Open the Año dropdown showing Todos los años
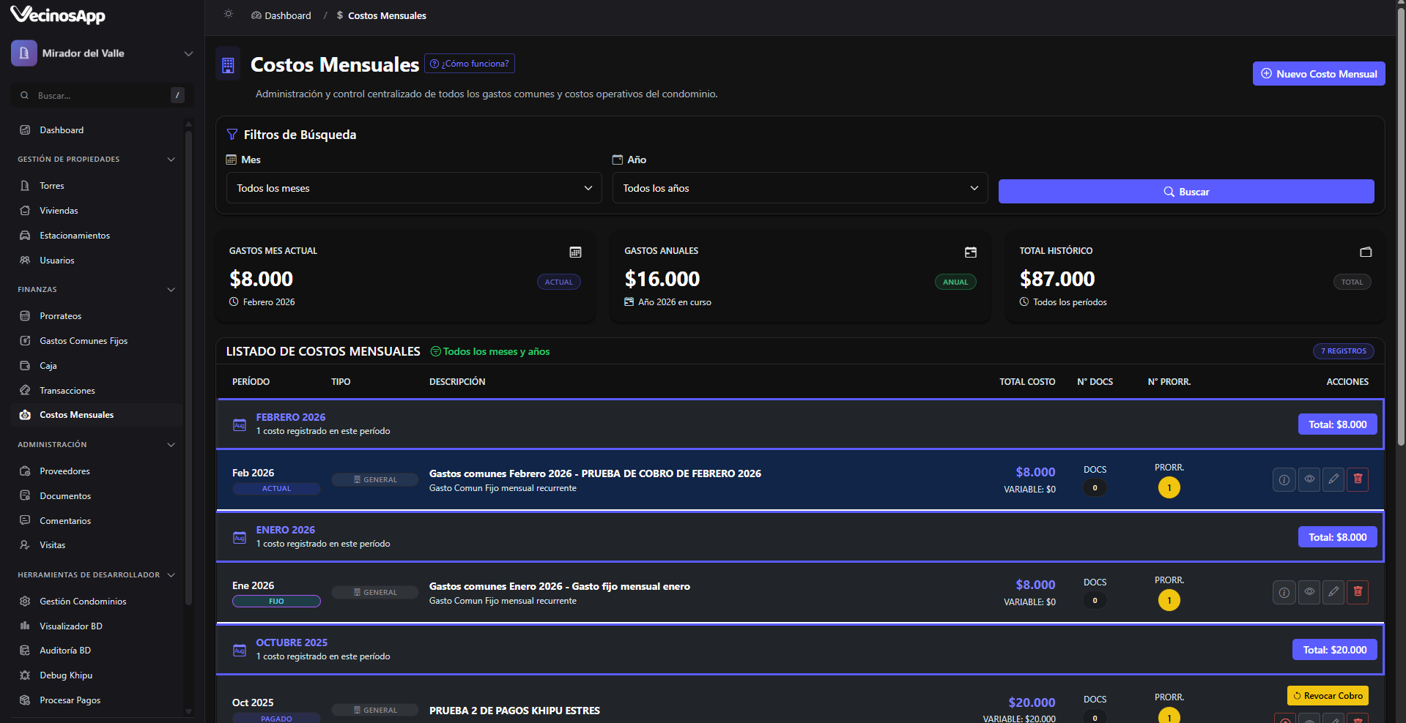 [799, 188]
